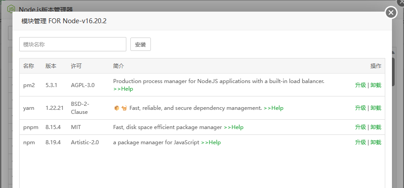This screenshot has width=404, height=188.
Task: Focus the 模块名称 input field
Action: 73,44
